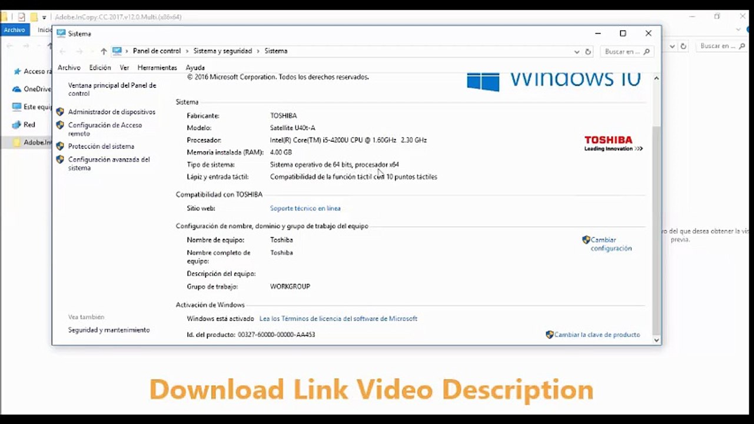Click the WORKGROUP value
This screenshot has height=424, width=754.
point(290,287)
